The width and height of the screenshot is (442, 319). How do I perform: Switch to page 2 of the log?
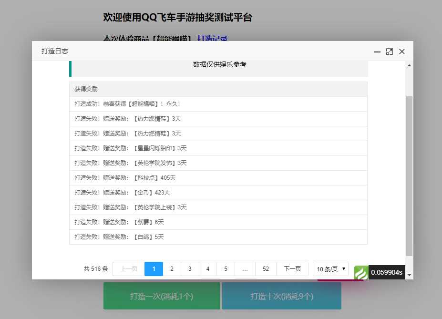[x=172, y=269]
